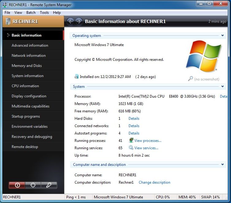The height and width of the screenshot is (203, 231).
Task: Go back with the left arrow
Action: pos(71,21)
